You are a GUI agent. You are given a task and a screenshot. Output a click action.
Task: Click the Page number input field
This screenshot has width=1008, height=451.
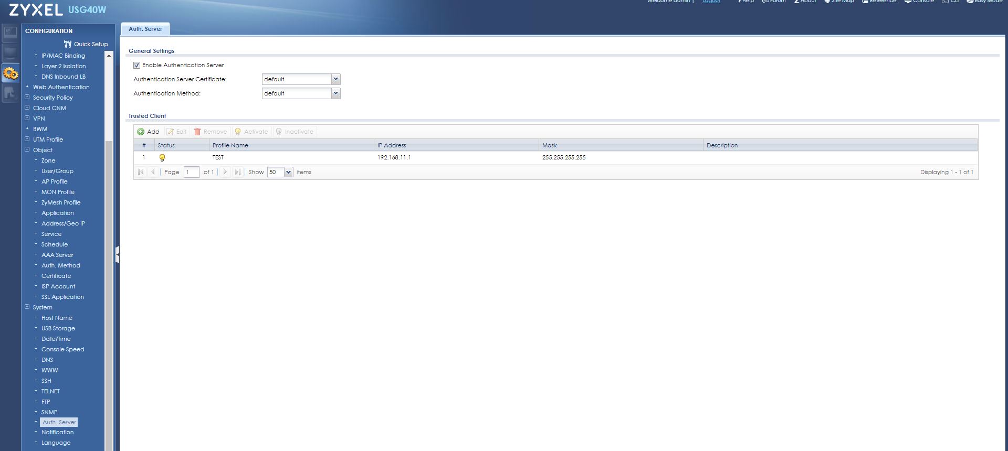pyautogui.click(x=191, y=172)
